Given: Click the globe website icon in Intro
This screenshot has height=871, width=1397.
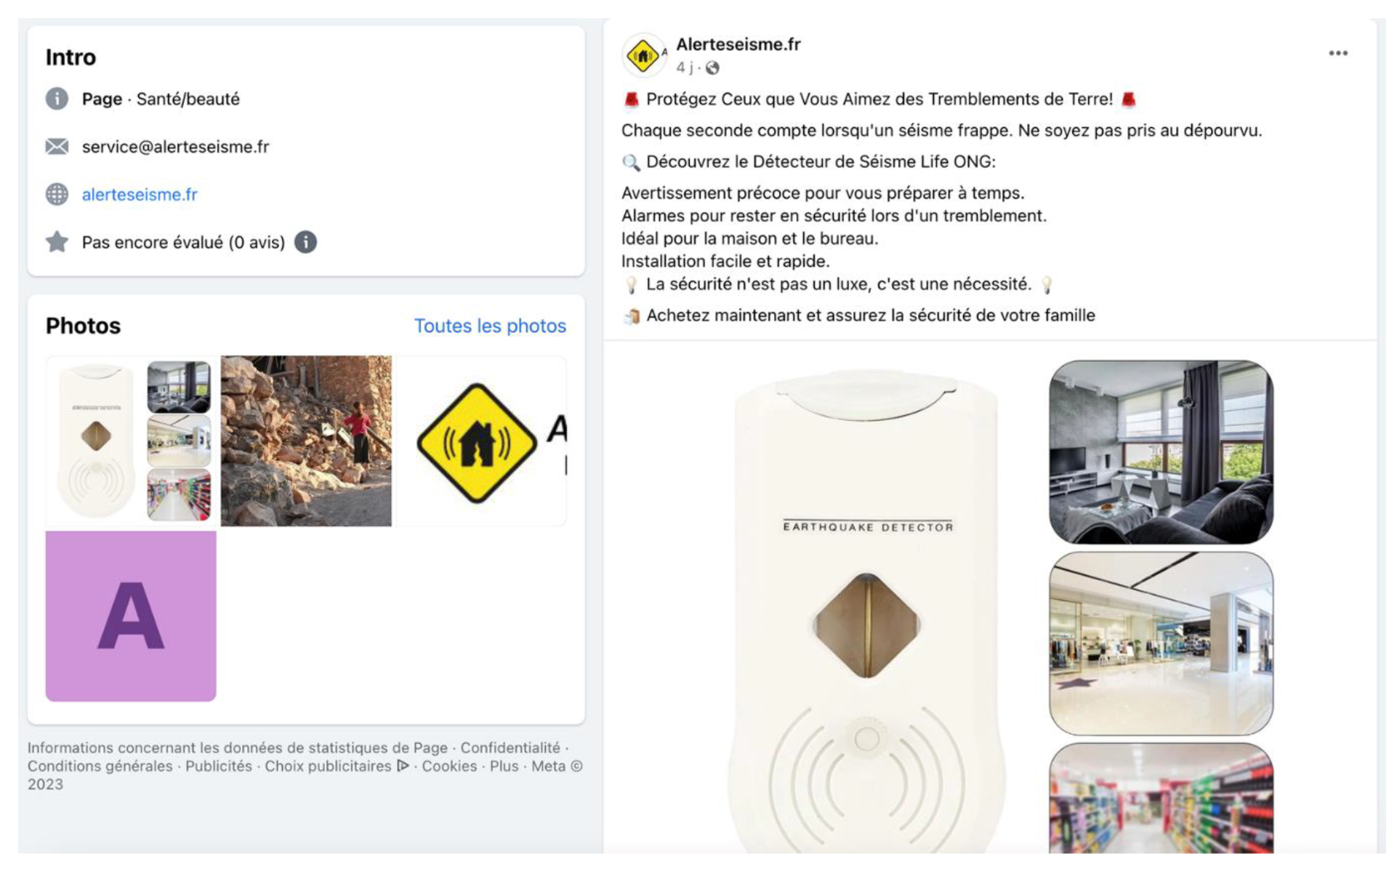Looking at the screenshot, I should [x=57, y=194].
